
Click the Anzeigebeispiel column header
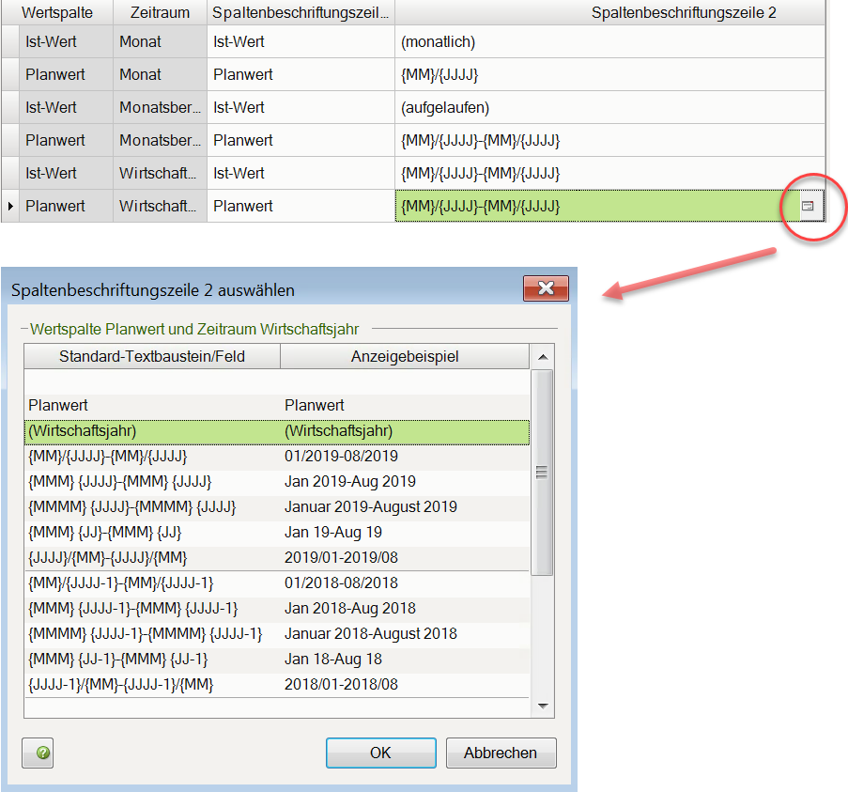point(405,357)
